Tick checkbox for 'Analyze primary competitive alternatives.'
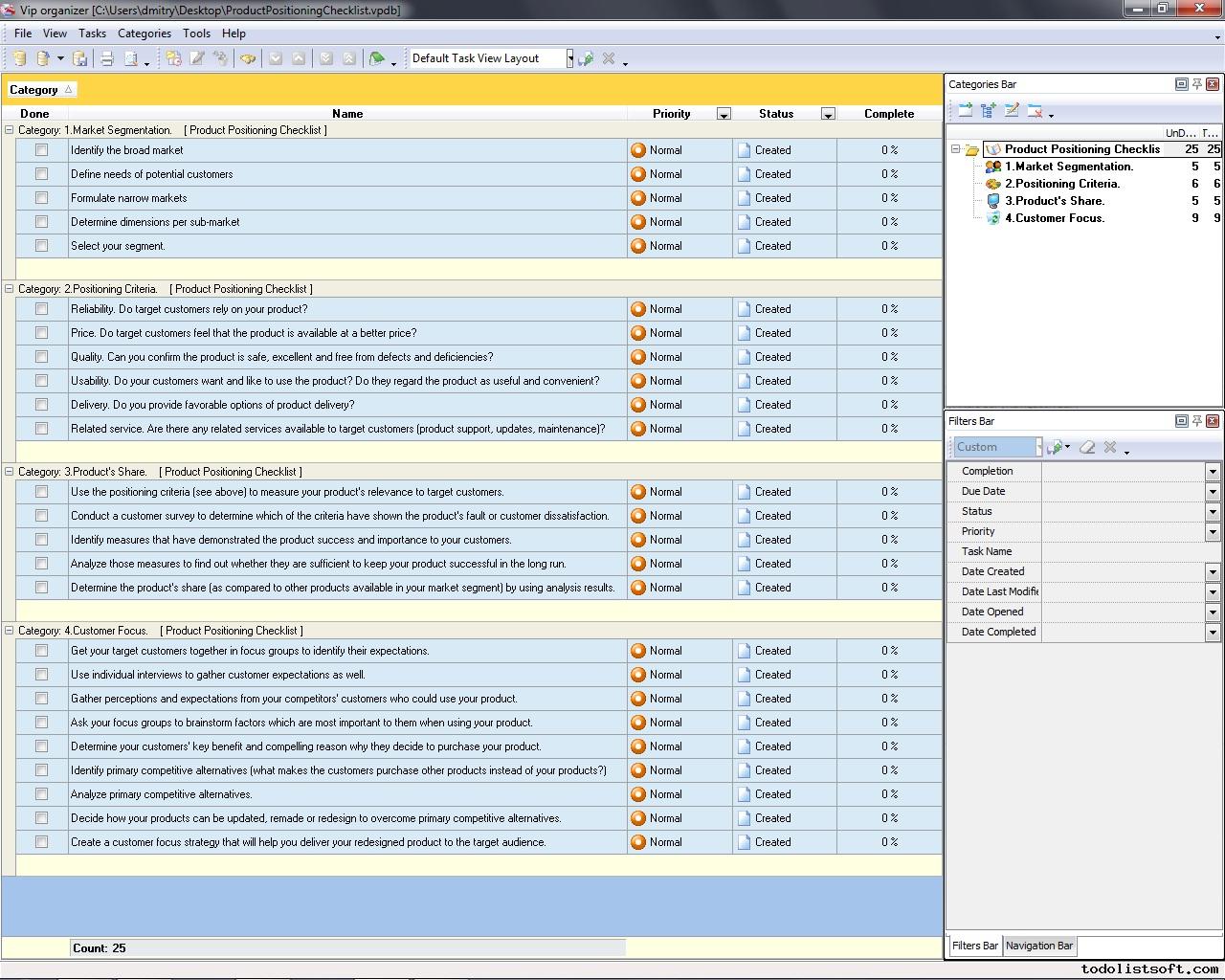Screen dimensions: 1225x980 tap(41, 794)
